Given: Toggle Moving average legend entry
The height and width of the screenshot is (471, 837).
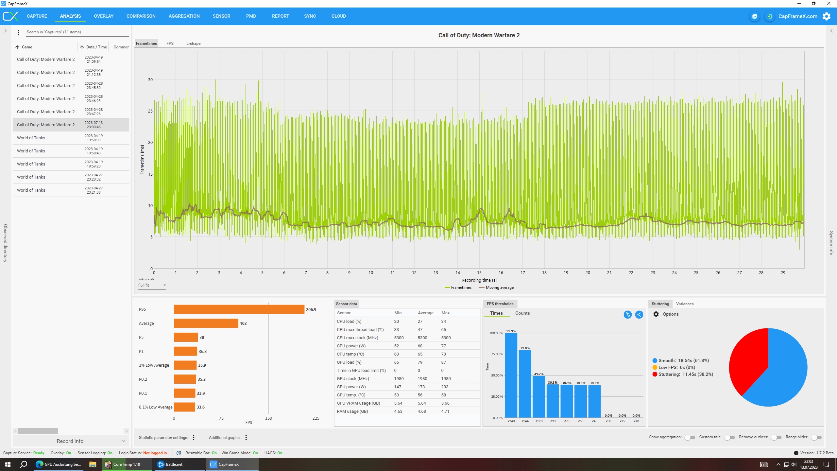Looking at the screenshot, I should click(x=496, y=288).
